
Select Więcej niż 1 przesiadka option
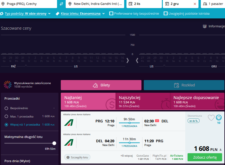pyautogui.click(x=6, y=125)
